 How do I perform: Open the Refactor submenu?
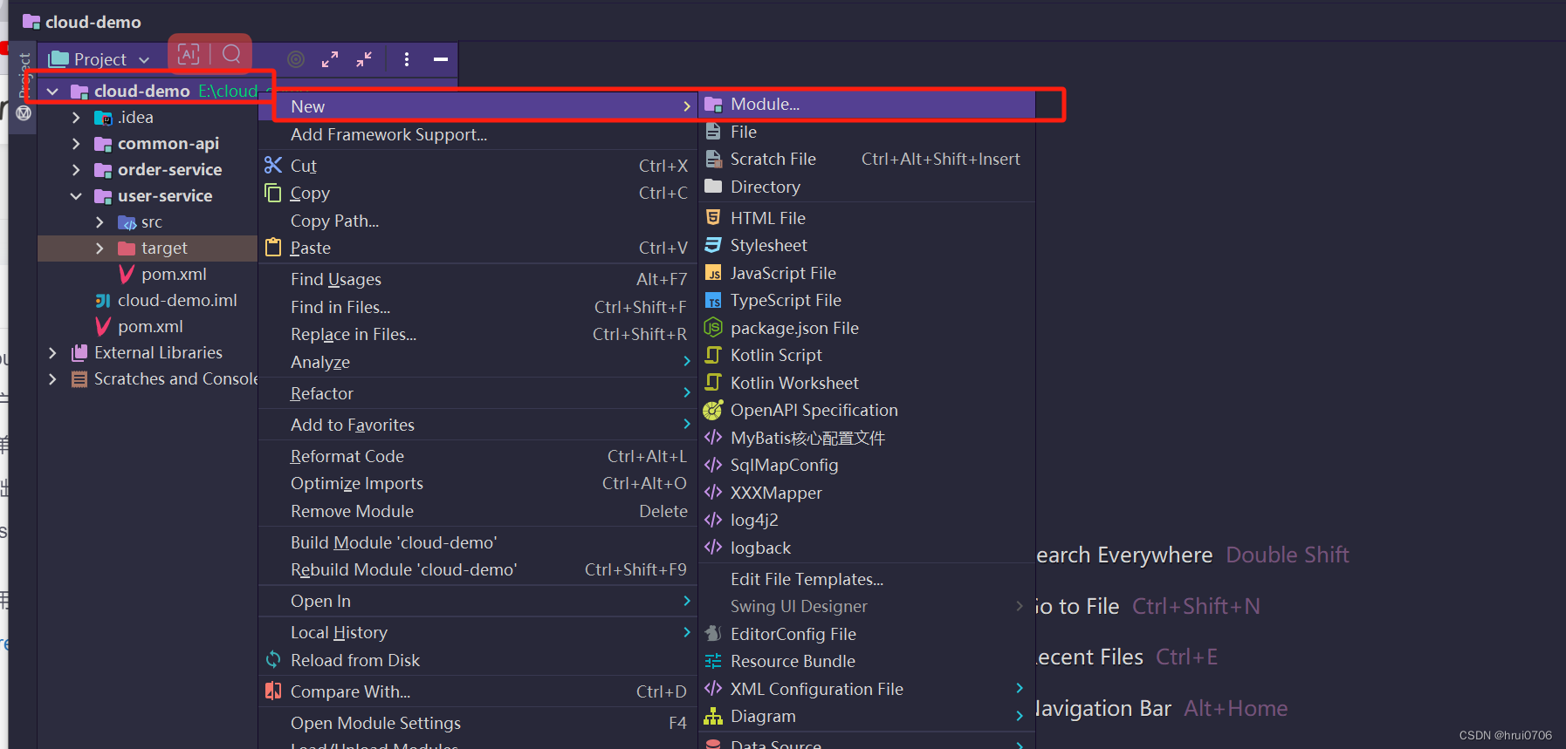(x=477, y=393)
